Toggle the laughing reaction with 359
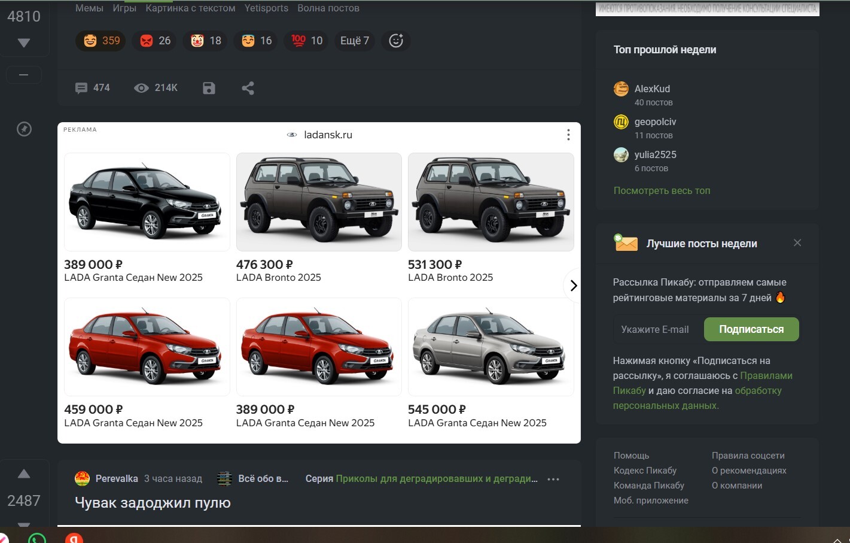 [x=100, y=41]
